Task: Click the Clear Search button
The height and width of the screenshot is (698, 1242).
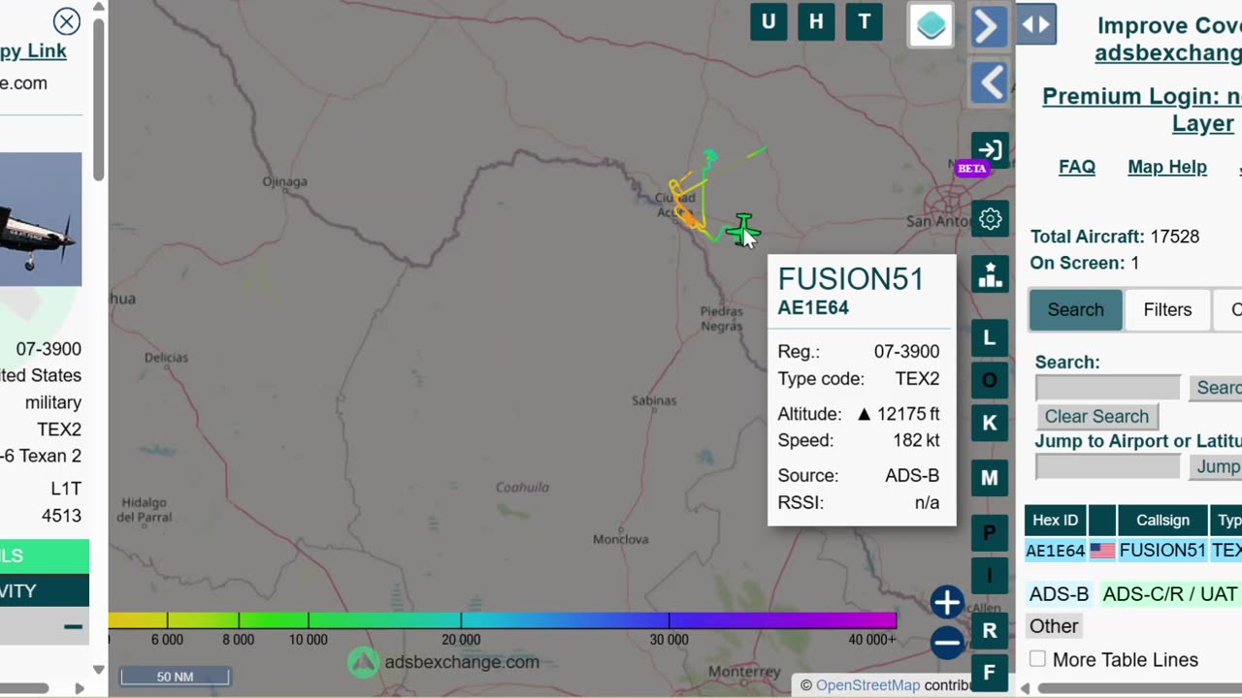Action: pyautogui.click(x=1096, y=416)
